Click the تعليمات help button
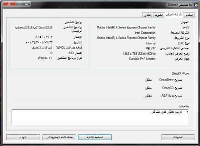This screenshot has height=146, width=200. [178, 137]
